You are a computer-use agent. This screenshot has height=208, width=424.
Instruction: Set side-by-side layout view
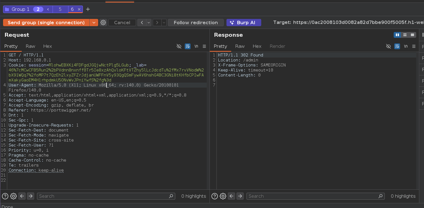pos(397,35)
